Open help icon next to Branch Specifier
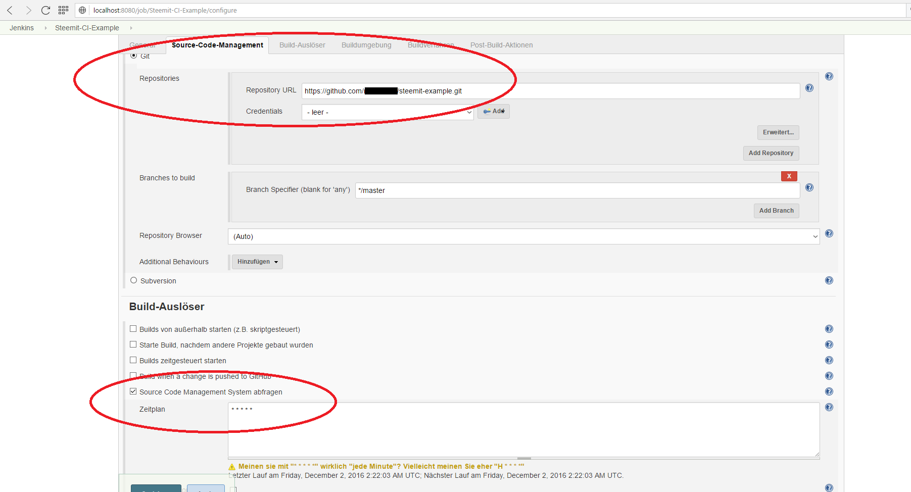The height and width of the screenshot is (492, 911). point(809,187)
